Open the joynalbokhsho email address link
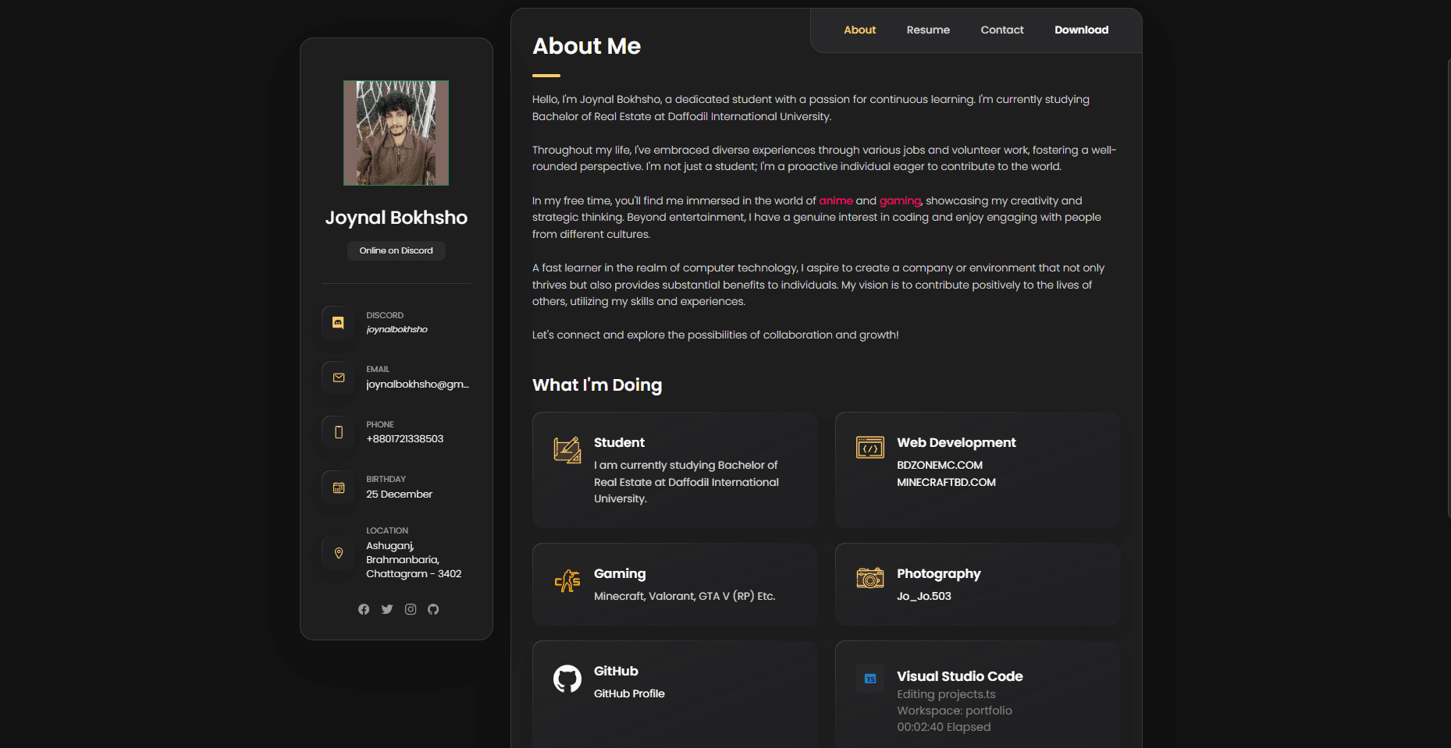 [417, 385]
